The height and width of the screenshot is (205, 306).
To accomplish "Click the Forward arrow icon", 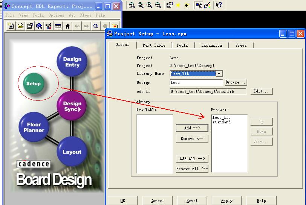I will click(86, 26).
